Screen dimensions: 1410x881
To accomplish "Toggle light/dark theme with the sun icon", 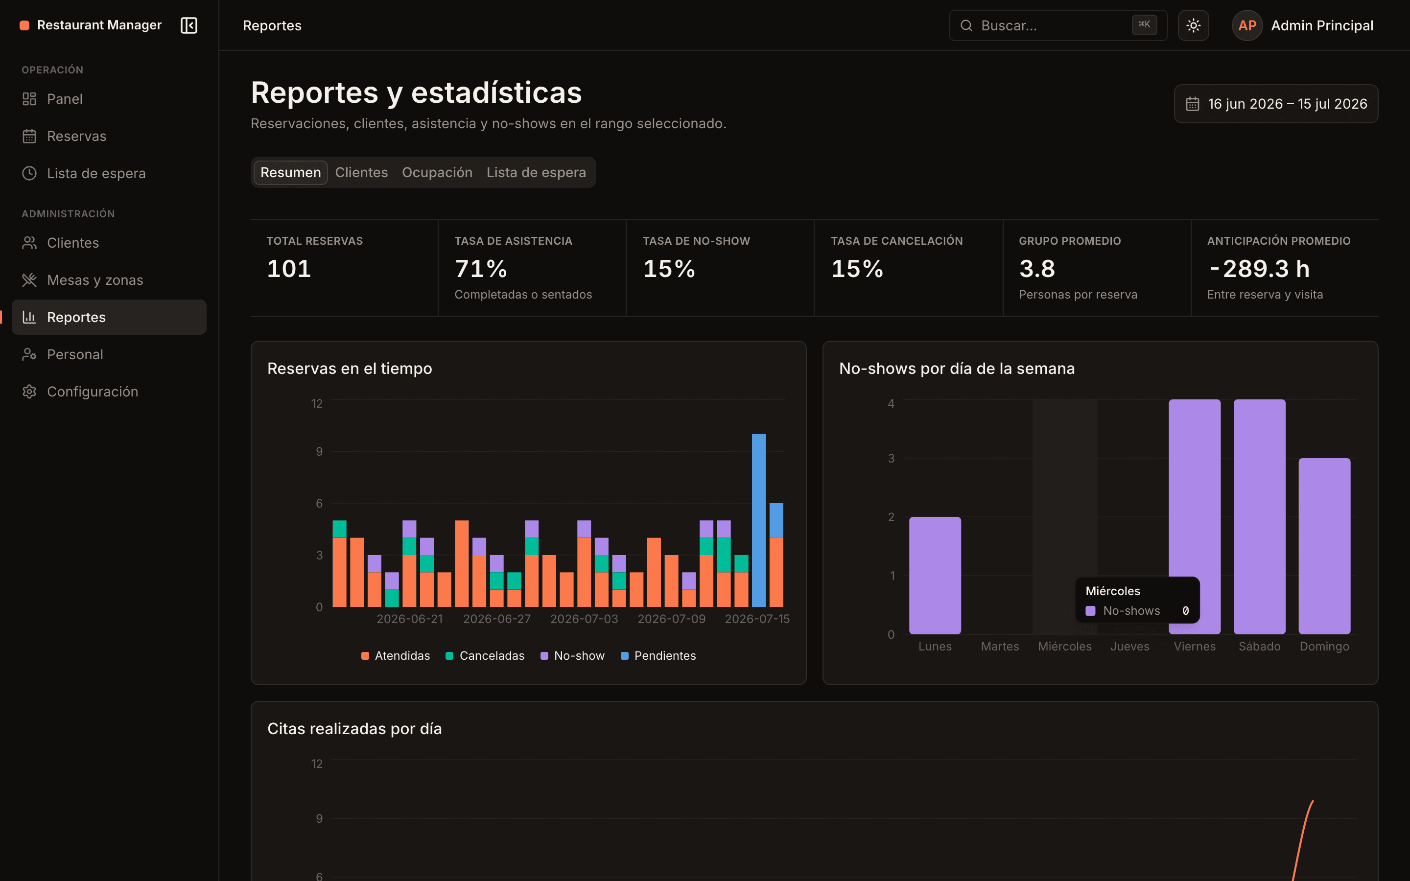I will click(1193, 25).
